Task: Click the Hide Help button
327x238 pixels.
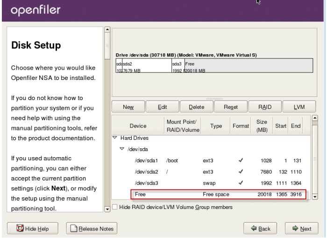Action: click(x=33, y=228)
